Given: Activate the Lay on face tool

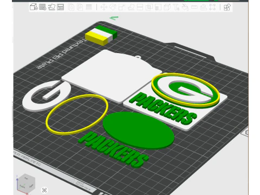Looking at the screenshot, I should pyautogui.click(x=131, y=8).
